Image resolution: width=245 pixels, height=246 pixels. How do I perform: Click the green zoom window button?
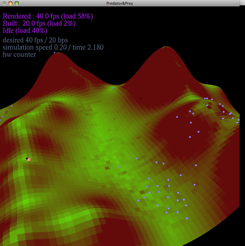point(17,3)
